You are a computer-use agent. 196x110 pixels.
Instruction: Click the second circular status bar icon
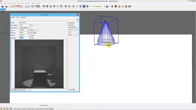[x=4, y=109]
